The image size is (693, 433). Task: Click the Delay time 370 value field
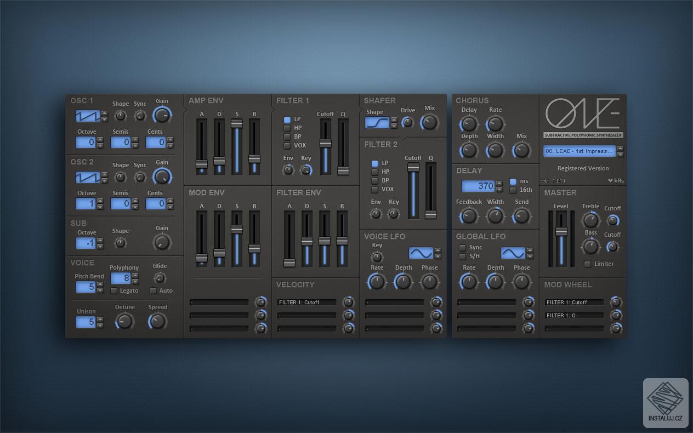tap(478, 186)
